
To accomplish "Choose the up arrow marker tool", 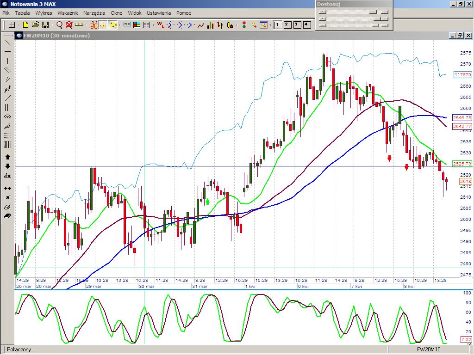I will point(7,157).
